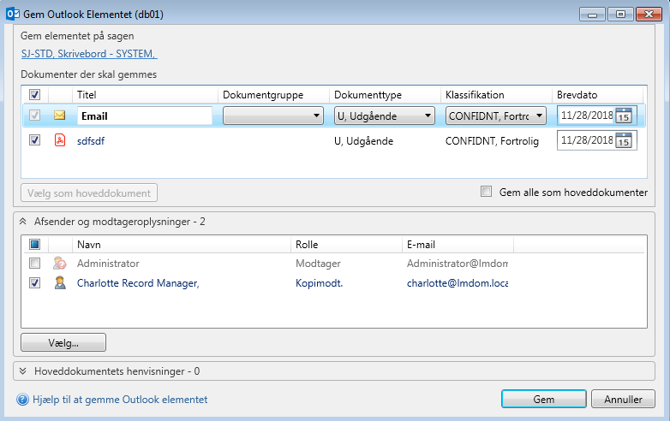Viewport: 670px width, 421px height.
Task: Collapse Afsender og modtageroplysninger section
Action: [24, 222]
